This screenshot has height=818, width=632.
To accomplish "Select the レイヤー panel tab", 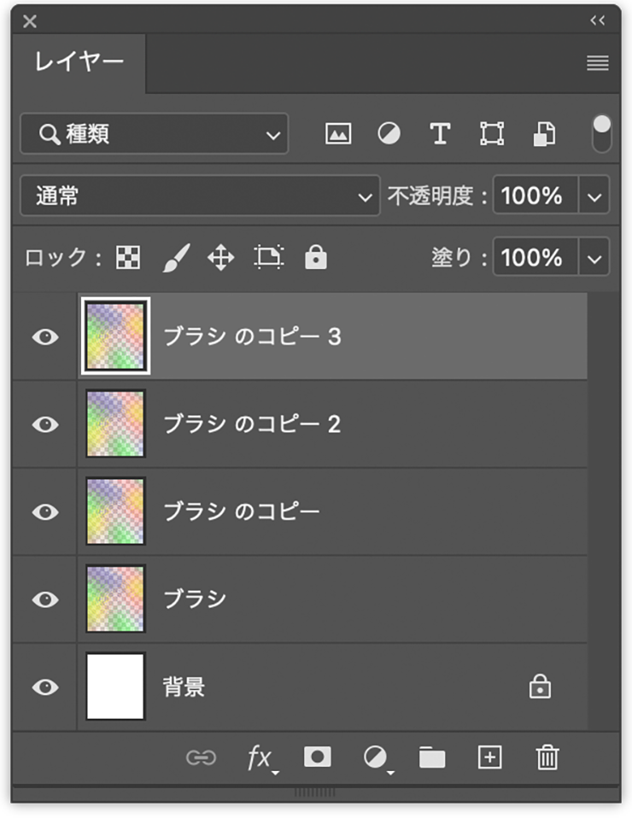I will pyautogui.click(x=79, y=62).
